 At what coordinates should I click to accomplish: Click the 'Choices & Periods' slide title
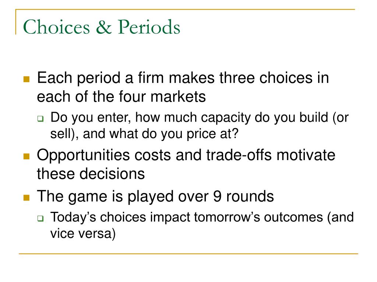pos(102,27)
